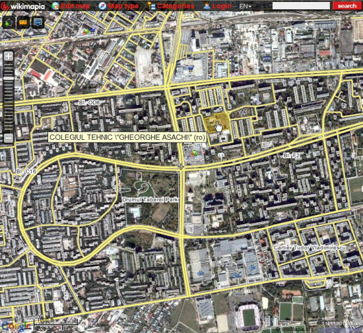This screenshot has width=363, height=333.
Task: Click the Bl. F2 label
Action: pyautogui.click(x=292, y=156)
